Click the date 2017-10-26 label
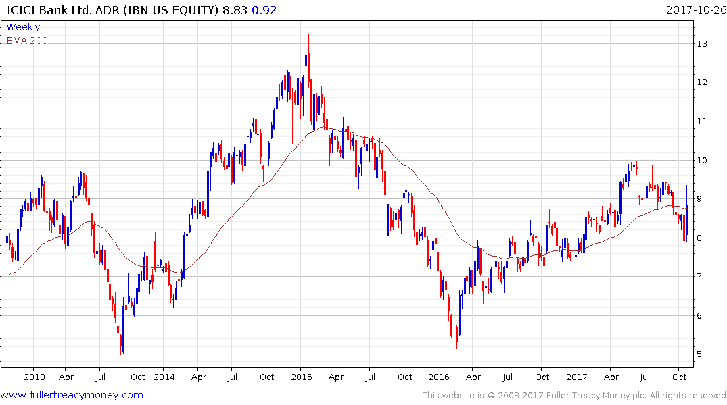Image resolution: width=727 pixels, height=405 pixels. (x=696, y=10)
